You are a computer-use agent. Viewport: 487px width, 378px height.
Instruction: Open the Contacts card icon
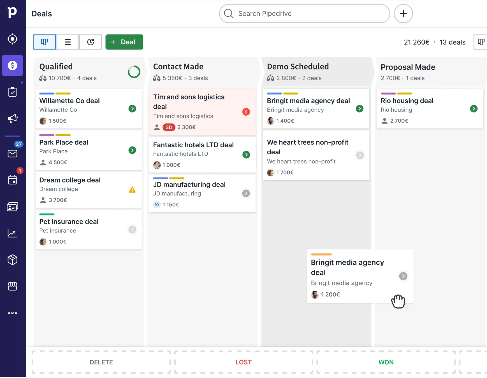click(x=13, y=207)
